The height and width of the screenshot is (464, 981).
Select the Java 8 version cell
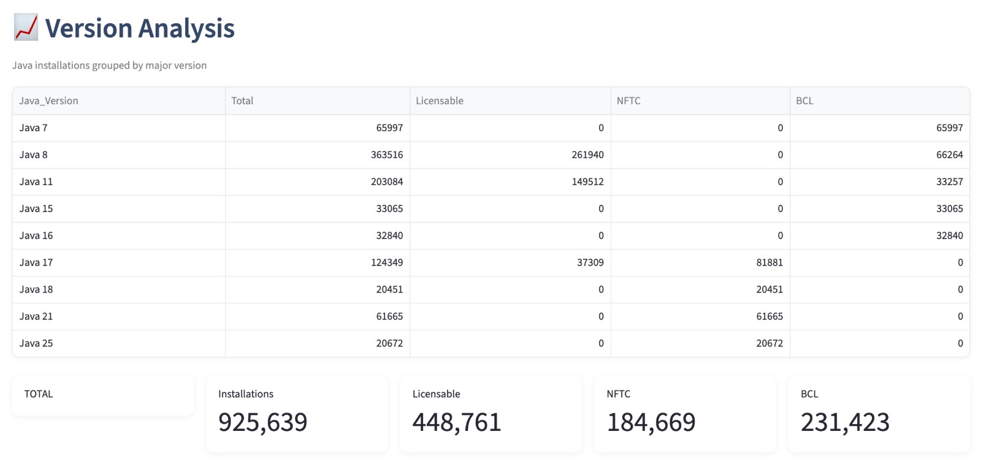(x=119, y=155)
